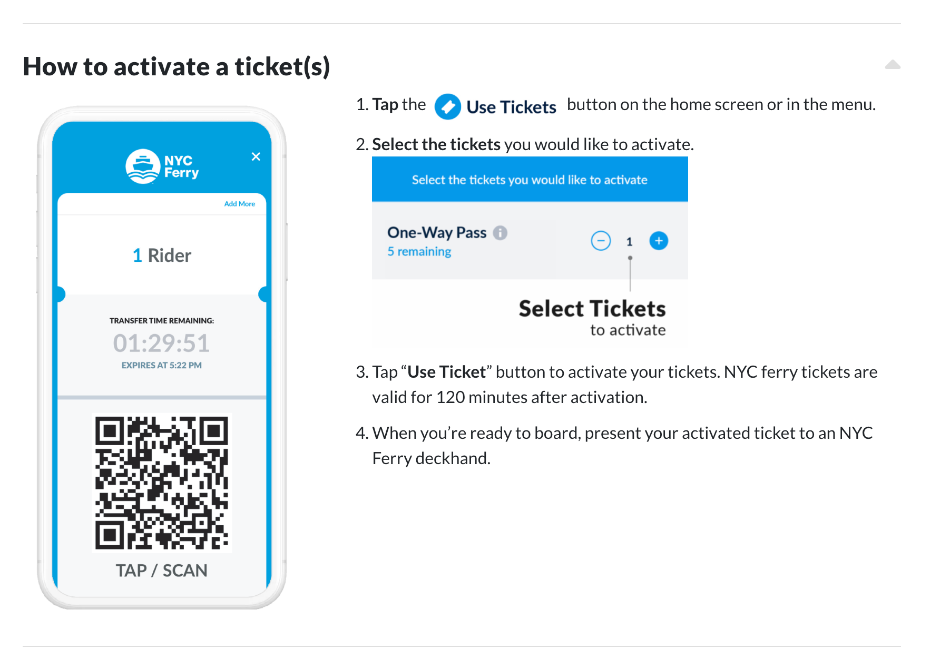The width and height of the screenshot is (940, 668).
Task: Tap the Add More link
Action: point(240,204)
